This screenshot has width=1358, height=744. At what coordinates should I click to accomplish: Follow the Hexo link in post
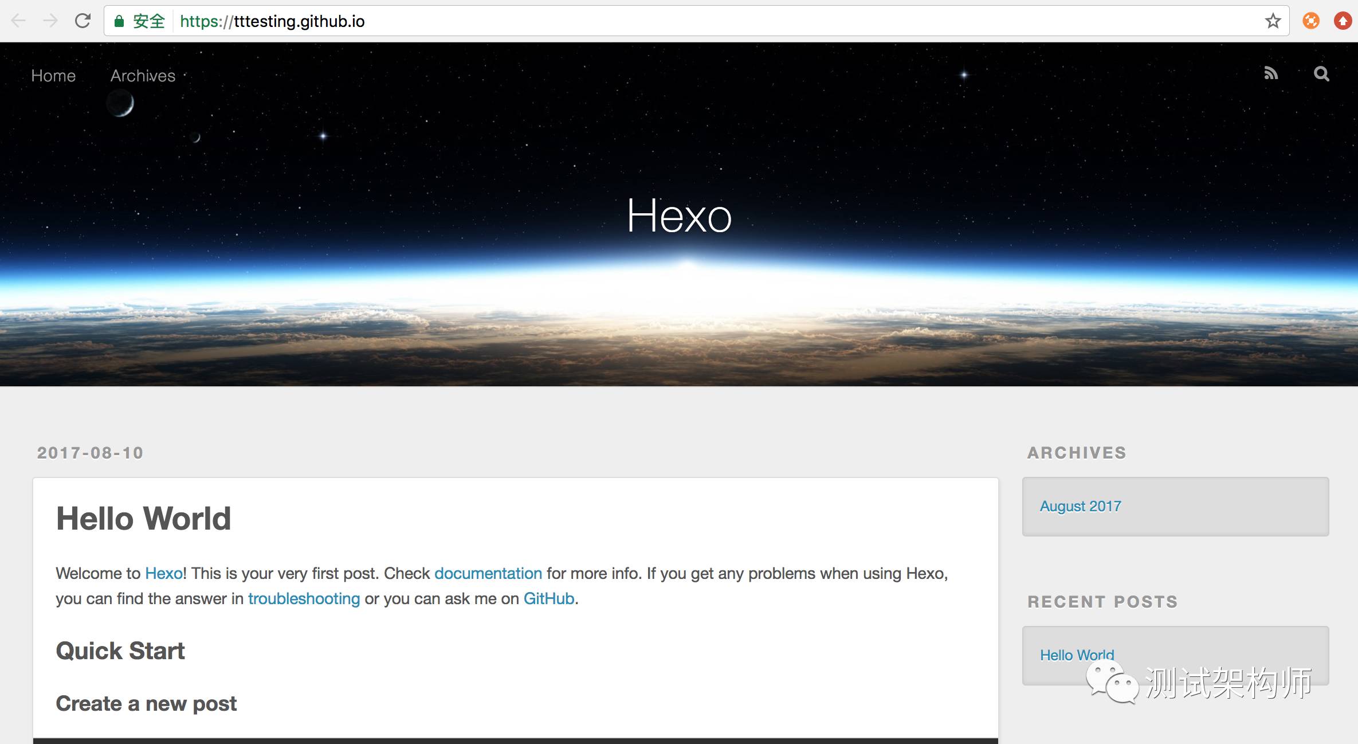[x=164, y=573]
